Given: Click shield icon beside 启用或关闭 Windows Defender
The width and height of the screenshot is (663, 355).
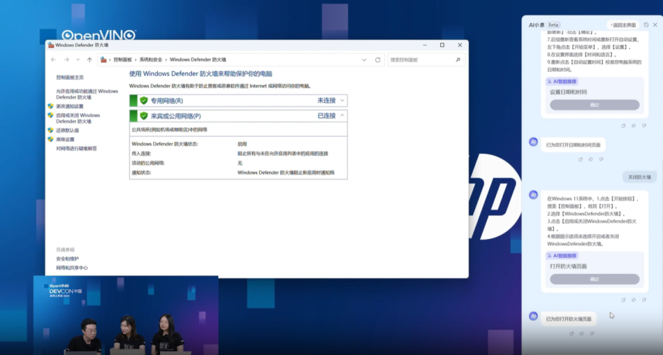Looking at the screenshot, I should click(51, 115).
